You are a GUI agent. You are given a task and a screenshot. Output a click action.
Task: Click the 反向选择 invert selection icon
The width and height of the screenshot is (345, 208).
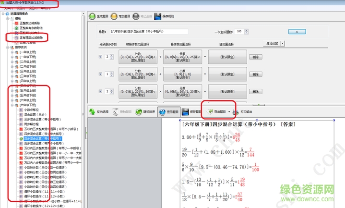click(x=92, y=111)
